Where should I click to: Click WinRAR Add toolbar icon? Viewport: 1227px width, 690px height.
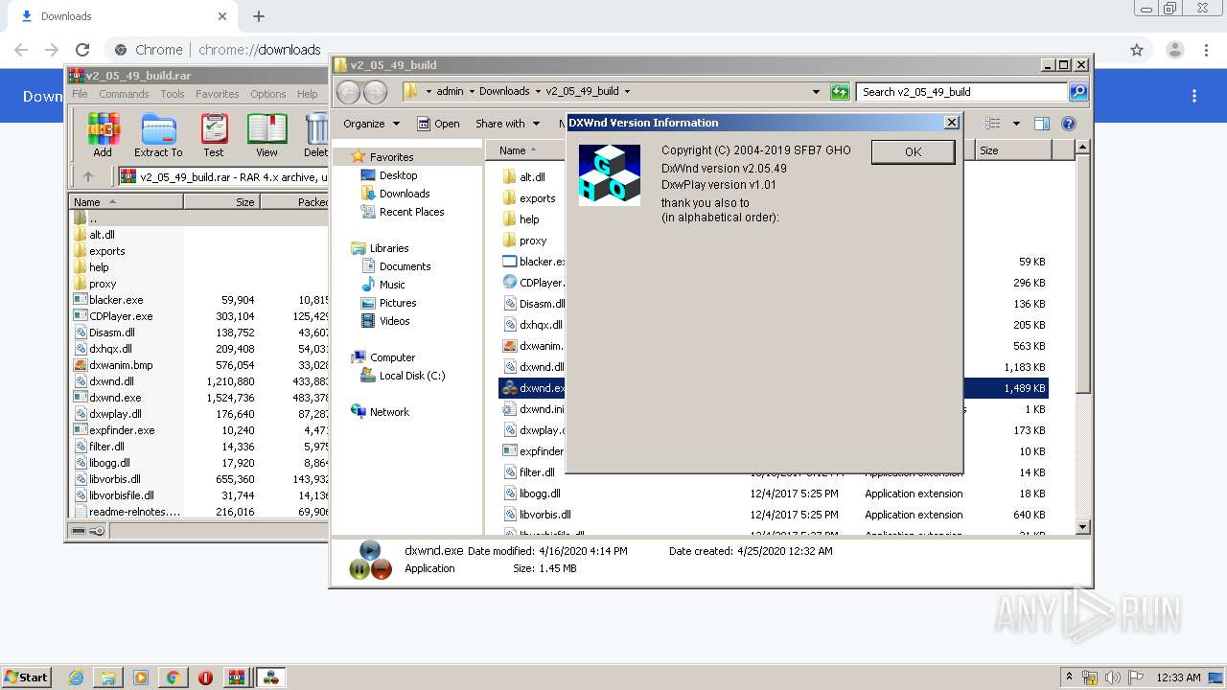coord(103,135)
